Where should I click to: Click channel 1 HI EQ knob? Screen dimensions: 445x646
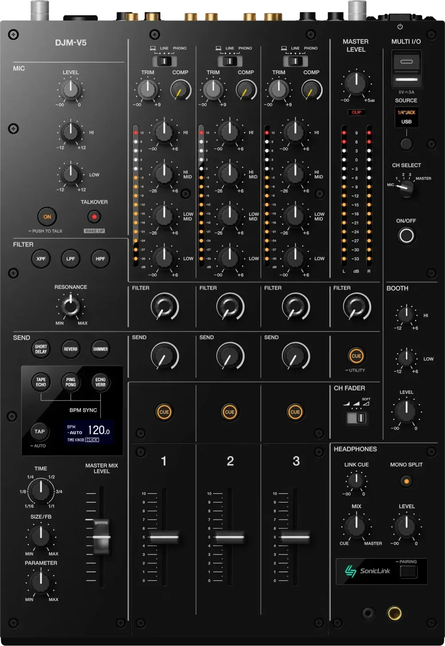[x=164, y=131]
